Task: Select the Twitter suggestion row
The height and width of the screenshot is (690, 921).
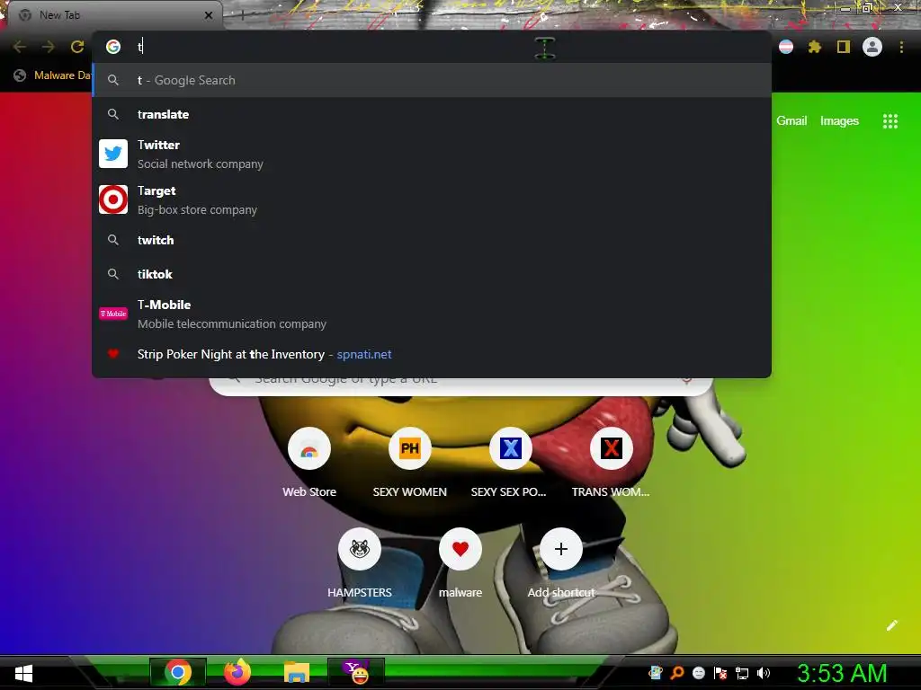Action: [x=432, y=154]
